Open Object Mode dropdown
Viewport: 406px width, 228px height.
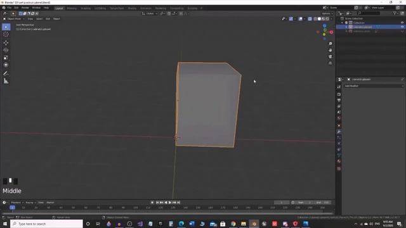(14, 19)
